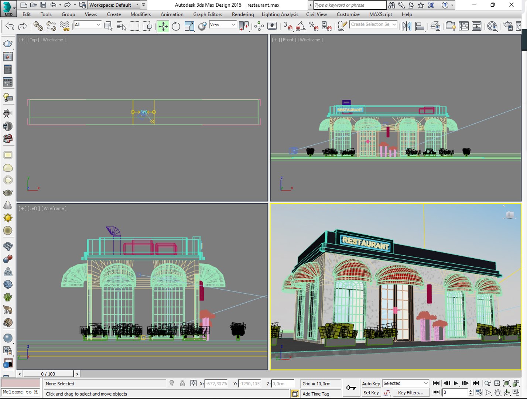Click the Play Animation button
The image size is (527, 399).
click(456, 383)
